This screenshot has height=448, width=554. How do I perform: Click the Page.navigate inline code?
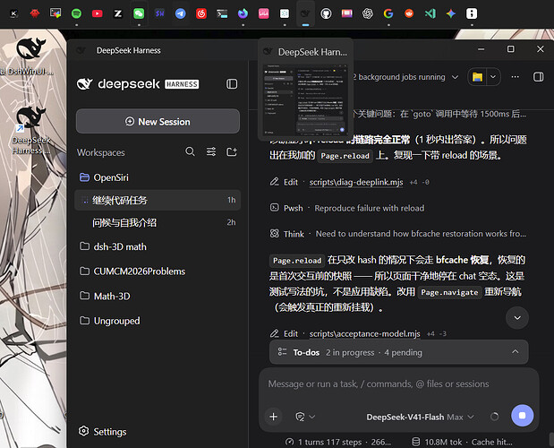point(449,292)
